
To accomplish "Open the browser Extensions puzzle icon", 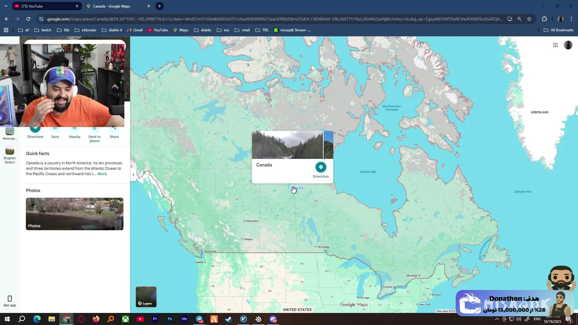I will tap(544, 19).
